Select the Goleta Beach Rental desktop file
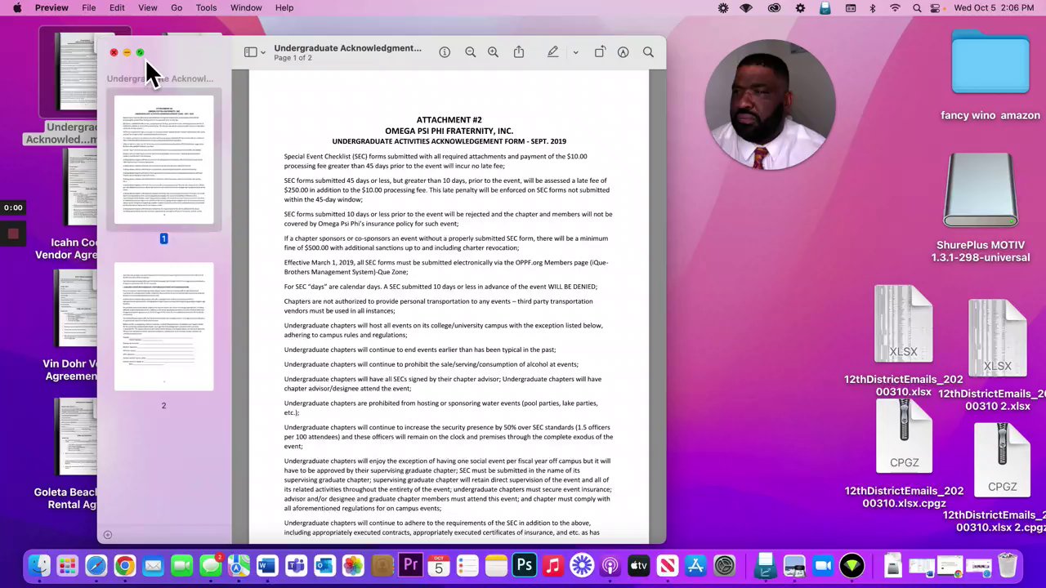1046x588 pixels. tap(65, 454)
